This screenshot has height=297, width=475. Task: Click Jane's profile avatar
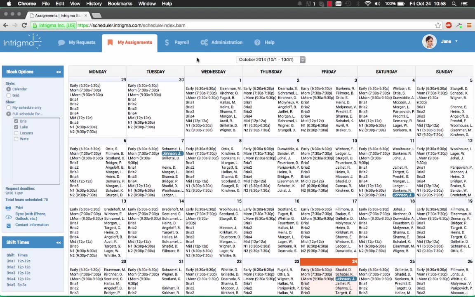pos(429,42)
